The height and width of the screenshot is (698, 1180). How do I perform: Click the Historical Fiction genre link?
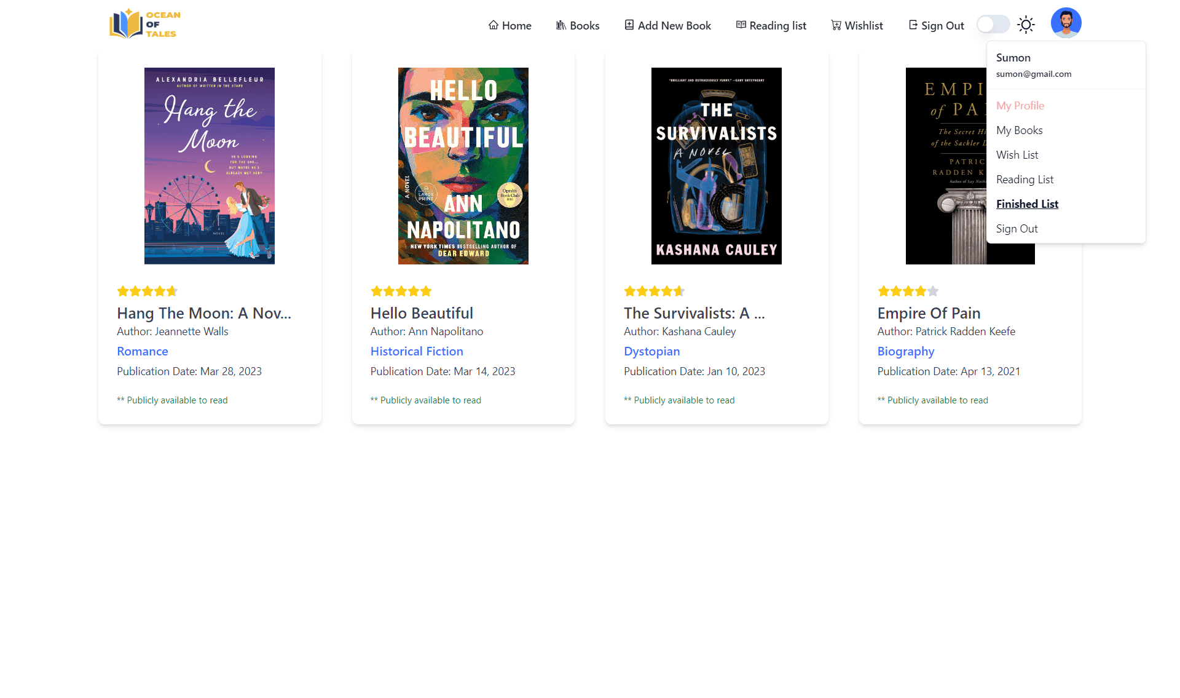coord(416,351)
